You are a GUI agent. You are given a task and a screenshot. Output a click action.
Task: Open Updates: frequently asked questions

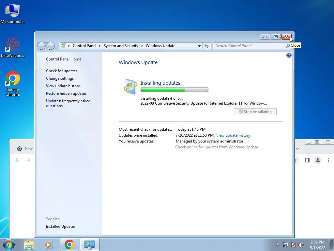(x=68, y=103)
